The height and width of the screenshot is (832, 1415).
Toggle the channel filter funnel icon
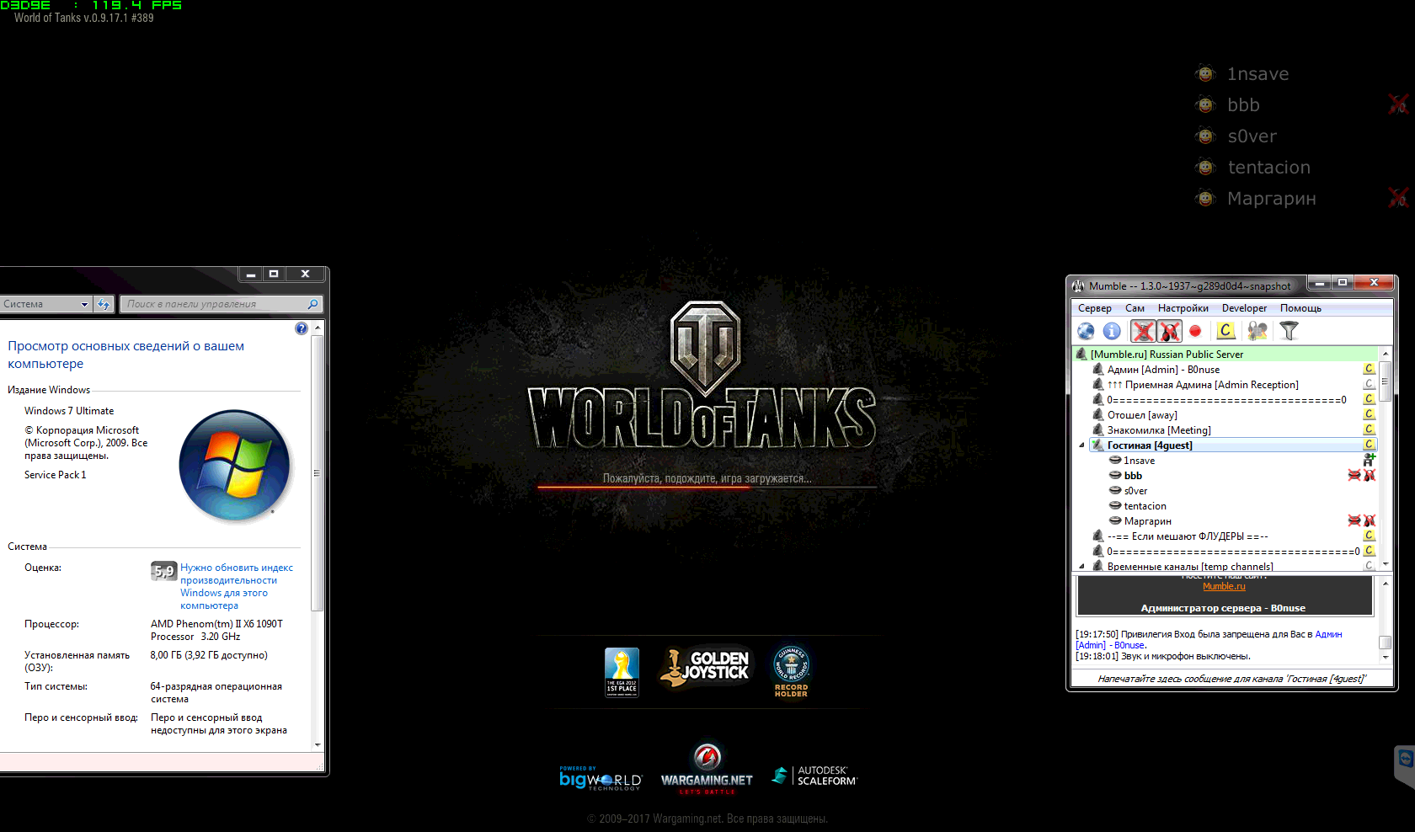[x=1289, y=332]
